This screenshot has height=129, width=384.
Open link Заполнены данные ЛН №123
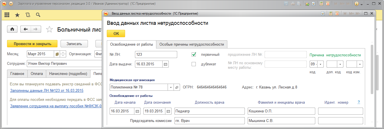point(47,91)
